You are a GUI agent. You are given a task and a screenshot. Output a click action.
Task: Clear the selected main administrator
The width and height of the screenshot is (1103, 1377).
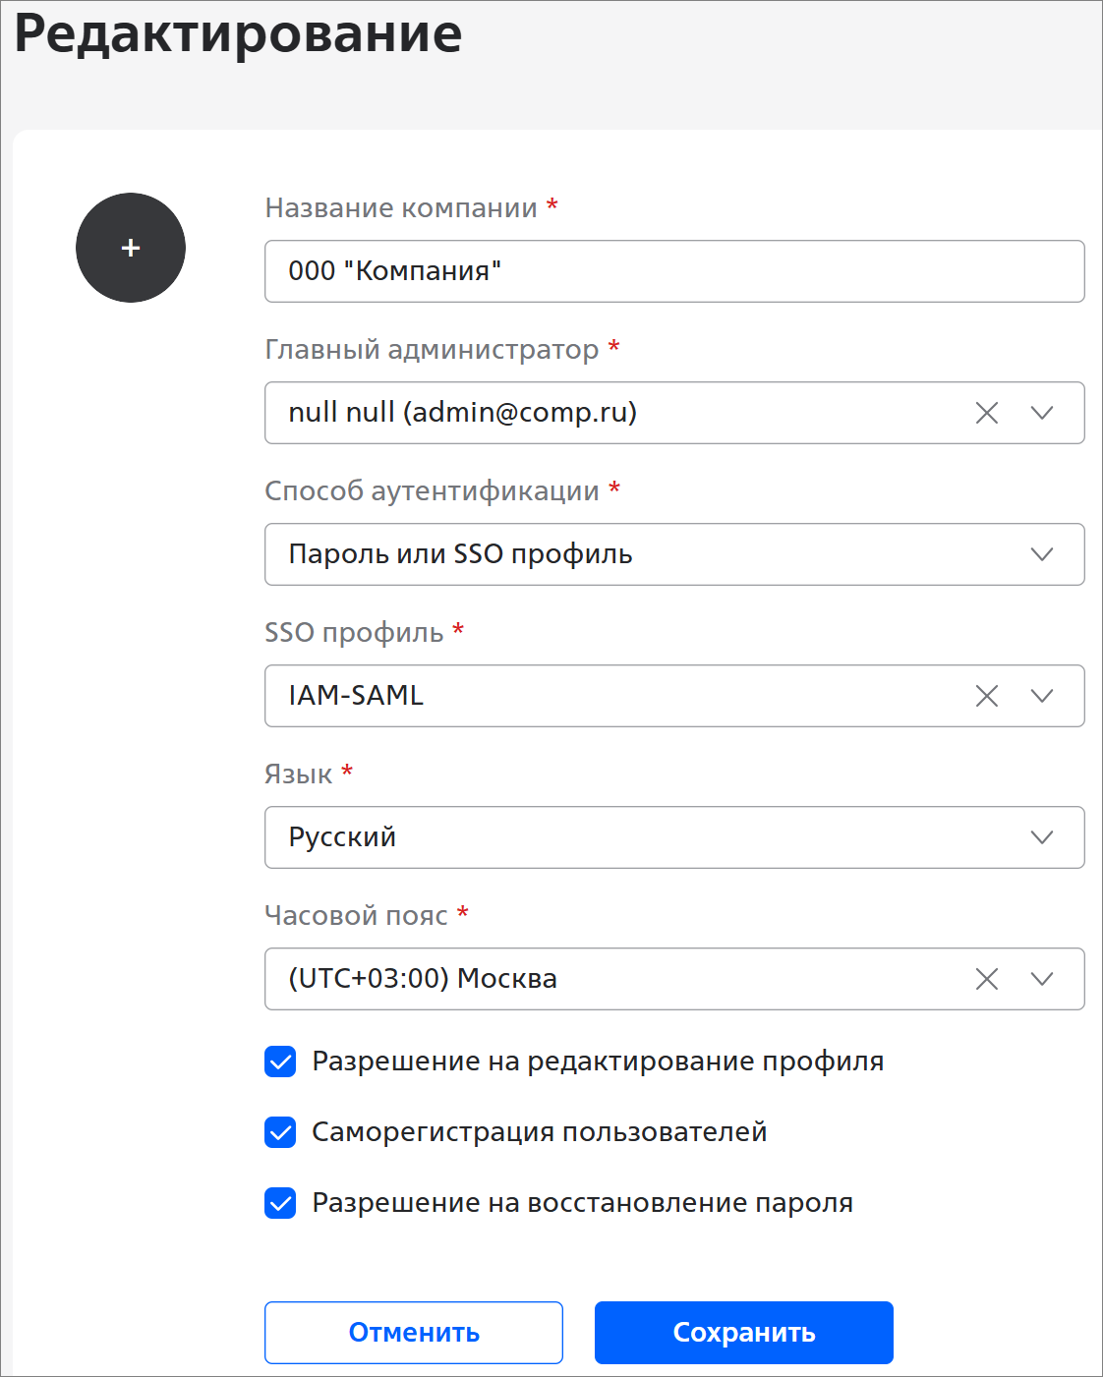pyautogui.click(x=986, y=413)
